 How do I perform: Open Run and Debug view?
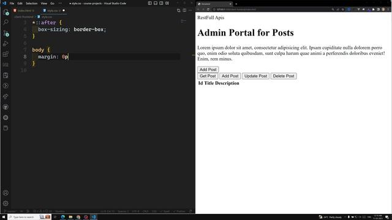click(6, 43)
